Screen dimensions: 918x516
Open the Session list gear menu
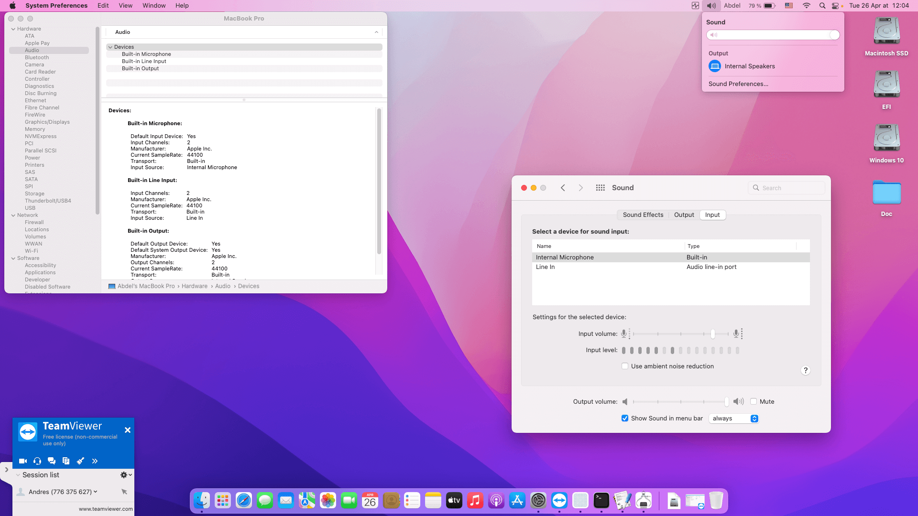click(x=126, y=475)
